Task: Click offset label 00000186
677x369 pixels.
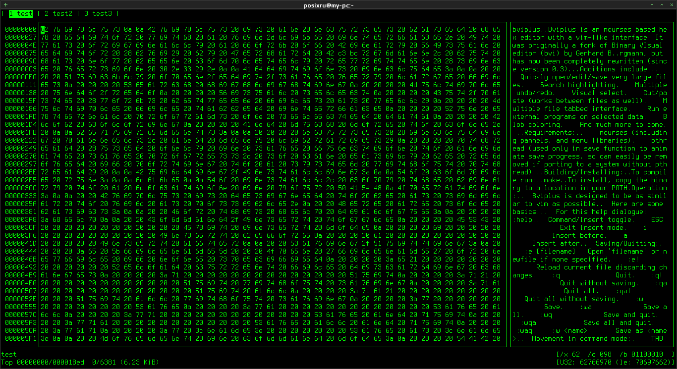Action: point(21,108)
